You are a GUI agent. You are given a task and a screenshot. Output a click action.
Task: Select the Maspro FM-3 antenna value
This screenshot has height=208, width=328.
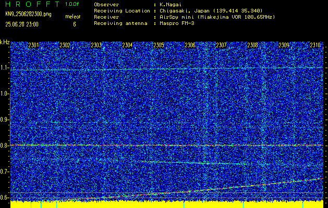pos(177,23)
